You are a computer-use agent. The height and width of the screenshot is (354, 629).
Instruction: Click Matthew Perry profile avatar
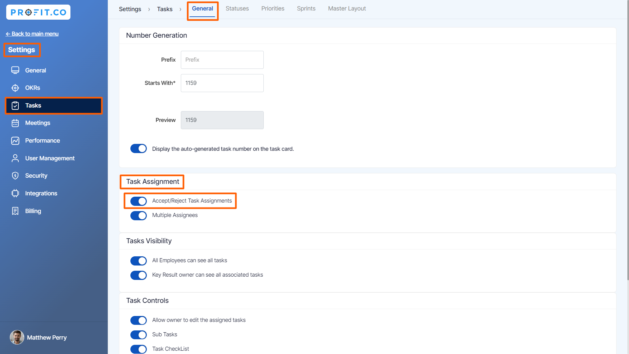pyautogui.click(x=17, y=337)
